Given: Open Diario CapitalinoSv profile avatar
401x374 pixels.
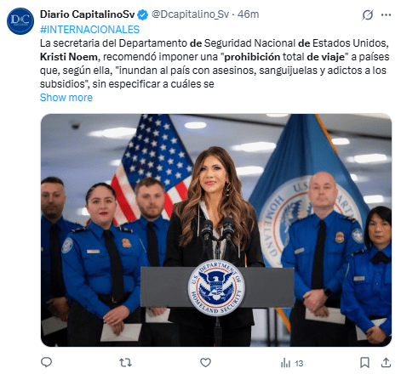Looking at the screenshot, I should pyautogui.click(x=20, y=21).
